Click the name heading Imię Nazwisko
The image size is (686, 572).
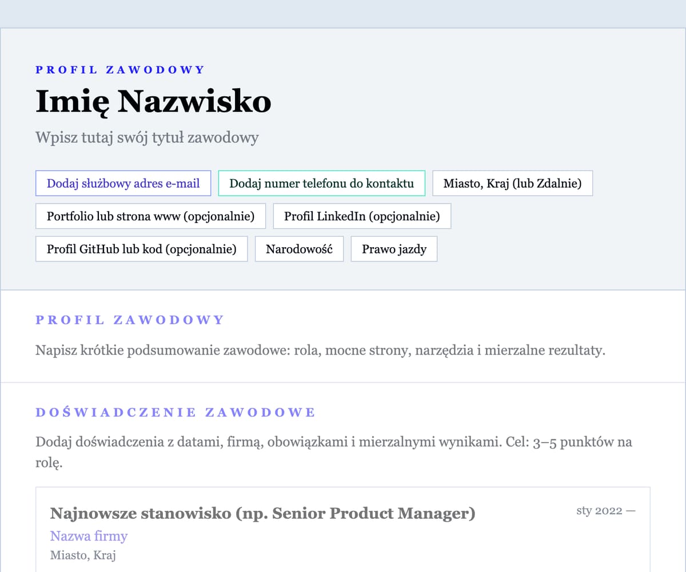pos(153,102)
